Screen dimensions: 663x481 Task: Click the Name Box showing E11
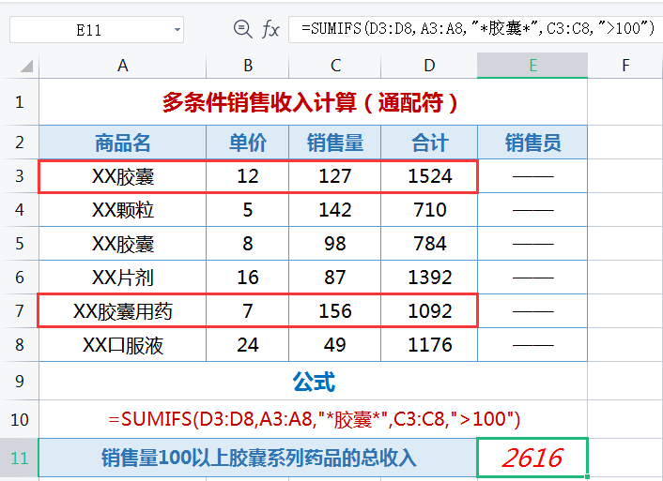97,30
